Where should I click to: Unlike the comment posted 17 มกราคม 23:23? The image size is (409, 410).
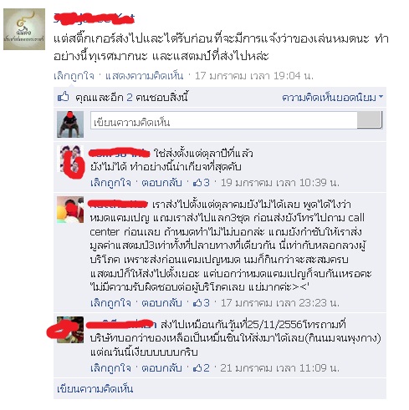[x=110, y=302]
